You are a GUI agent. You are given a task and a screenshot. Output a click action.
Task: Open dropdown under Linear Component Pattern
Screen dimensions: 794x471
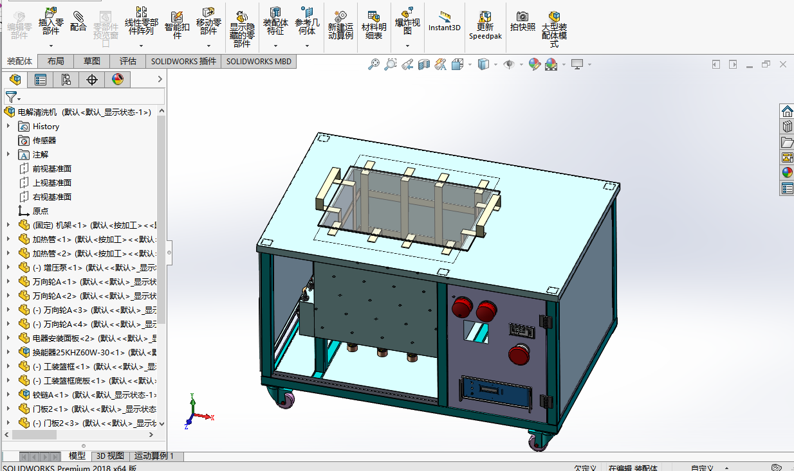(141, 46)
